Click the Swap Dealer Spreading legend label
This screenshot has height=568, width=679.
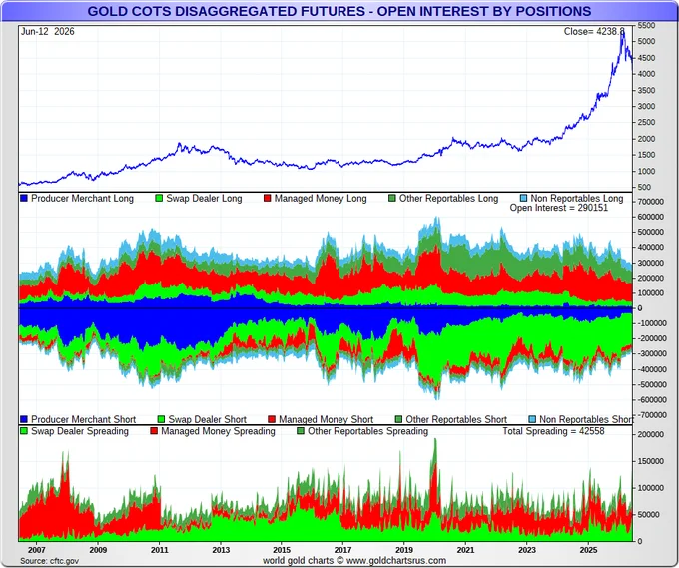point(80,431)
